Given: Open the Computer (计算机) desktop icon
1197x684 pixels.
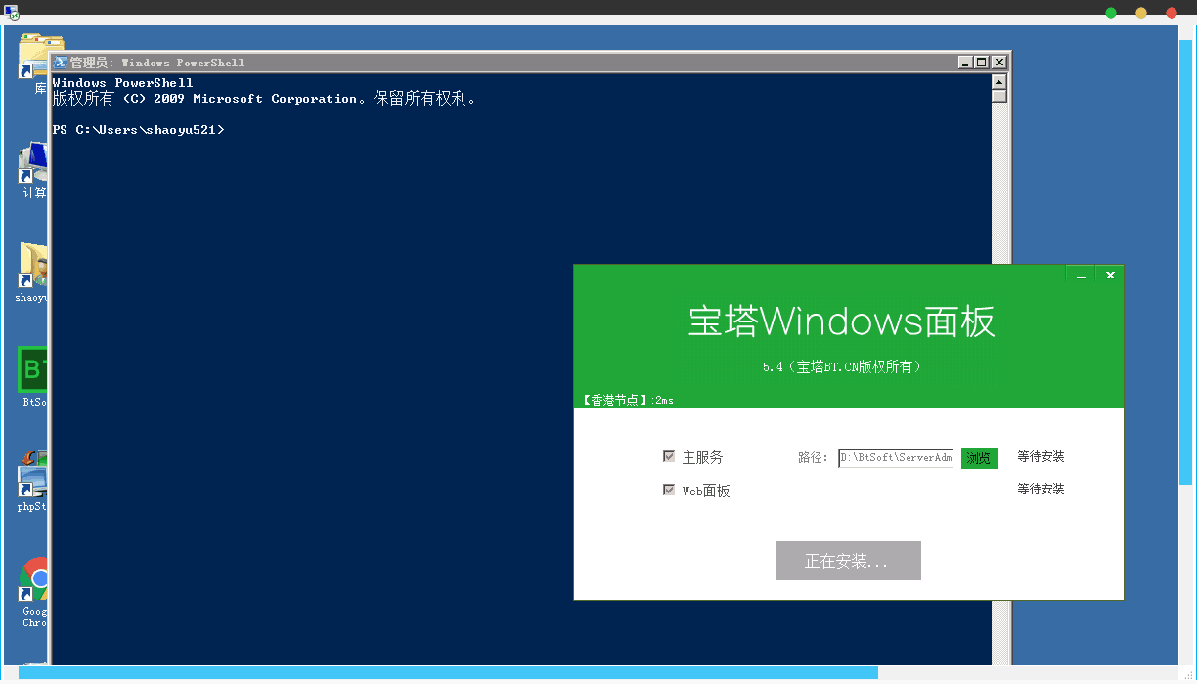Looking at the screenshot, I should click(x=34, y=162).
